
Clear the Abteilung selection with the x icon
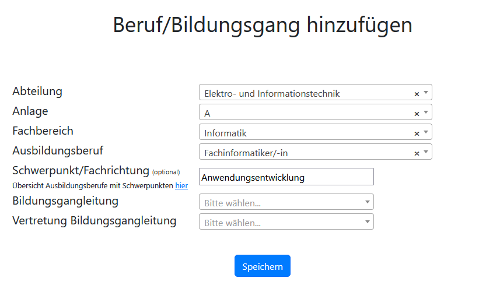point(417,94)
